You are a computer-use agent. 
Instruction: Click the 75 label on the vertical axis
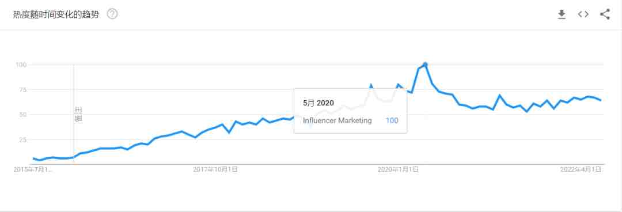point(22,90)
